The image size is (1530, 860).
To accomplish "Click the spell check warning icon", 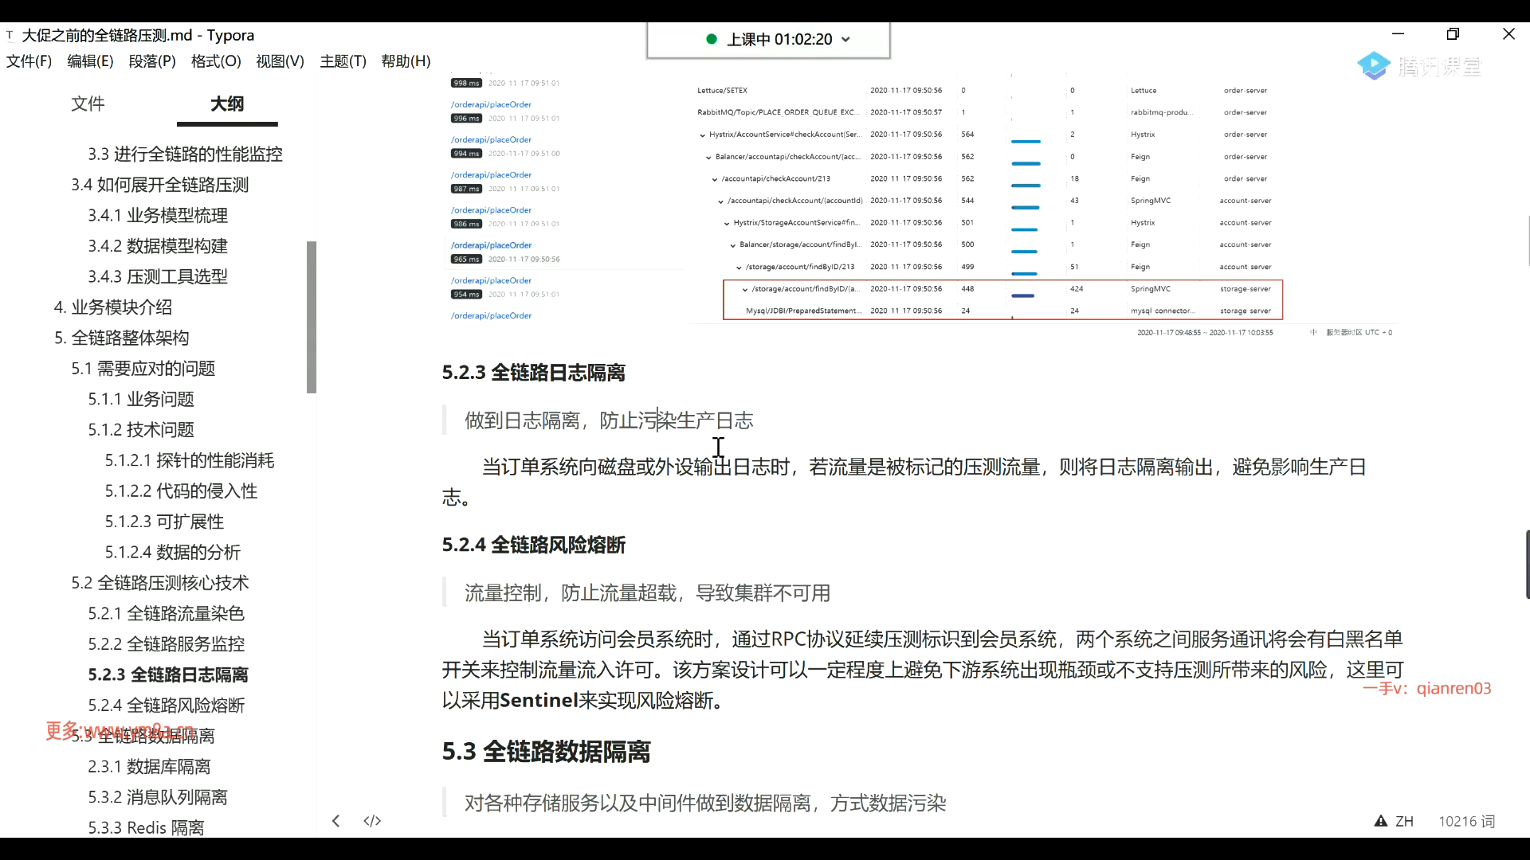I will [1380, 821].
